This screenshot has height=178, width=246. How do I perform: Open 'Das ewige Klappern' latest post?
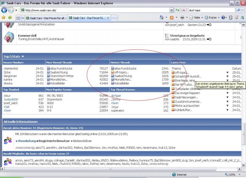(187, 93)
